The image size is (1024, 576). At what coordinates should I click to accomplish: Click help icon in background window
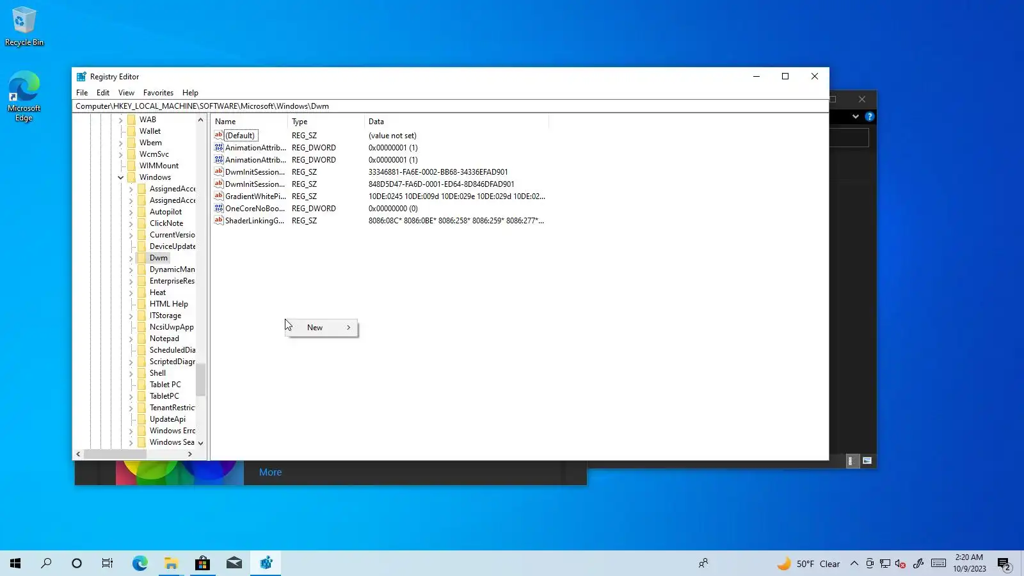[869, 116]
